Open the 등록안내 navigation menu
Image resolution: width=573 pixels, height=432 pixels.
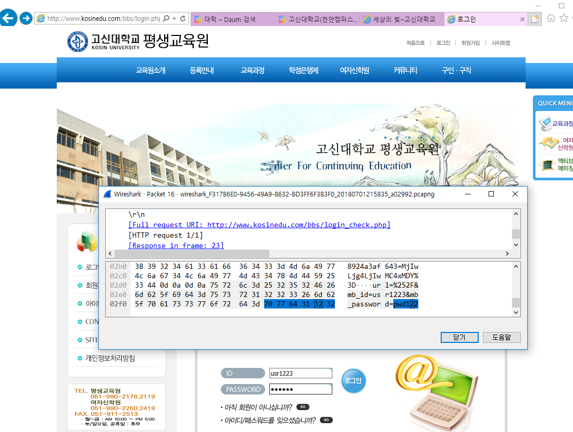coord(202,70)
